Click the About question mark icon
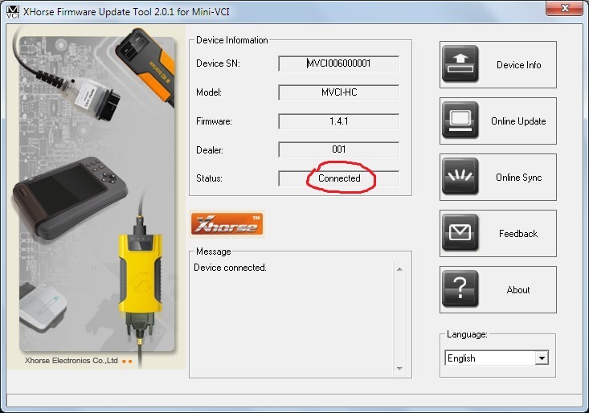Viewport: 589px width, 413px height. (460, 290)
